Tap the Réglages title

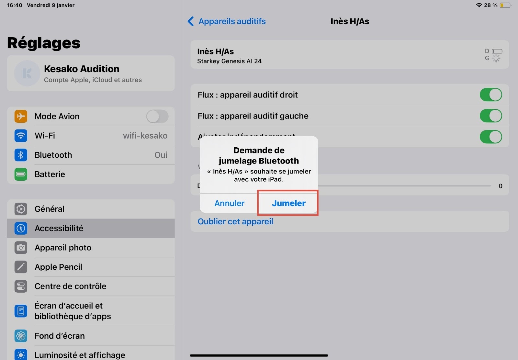[x=44, y=43]
